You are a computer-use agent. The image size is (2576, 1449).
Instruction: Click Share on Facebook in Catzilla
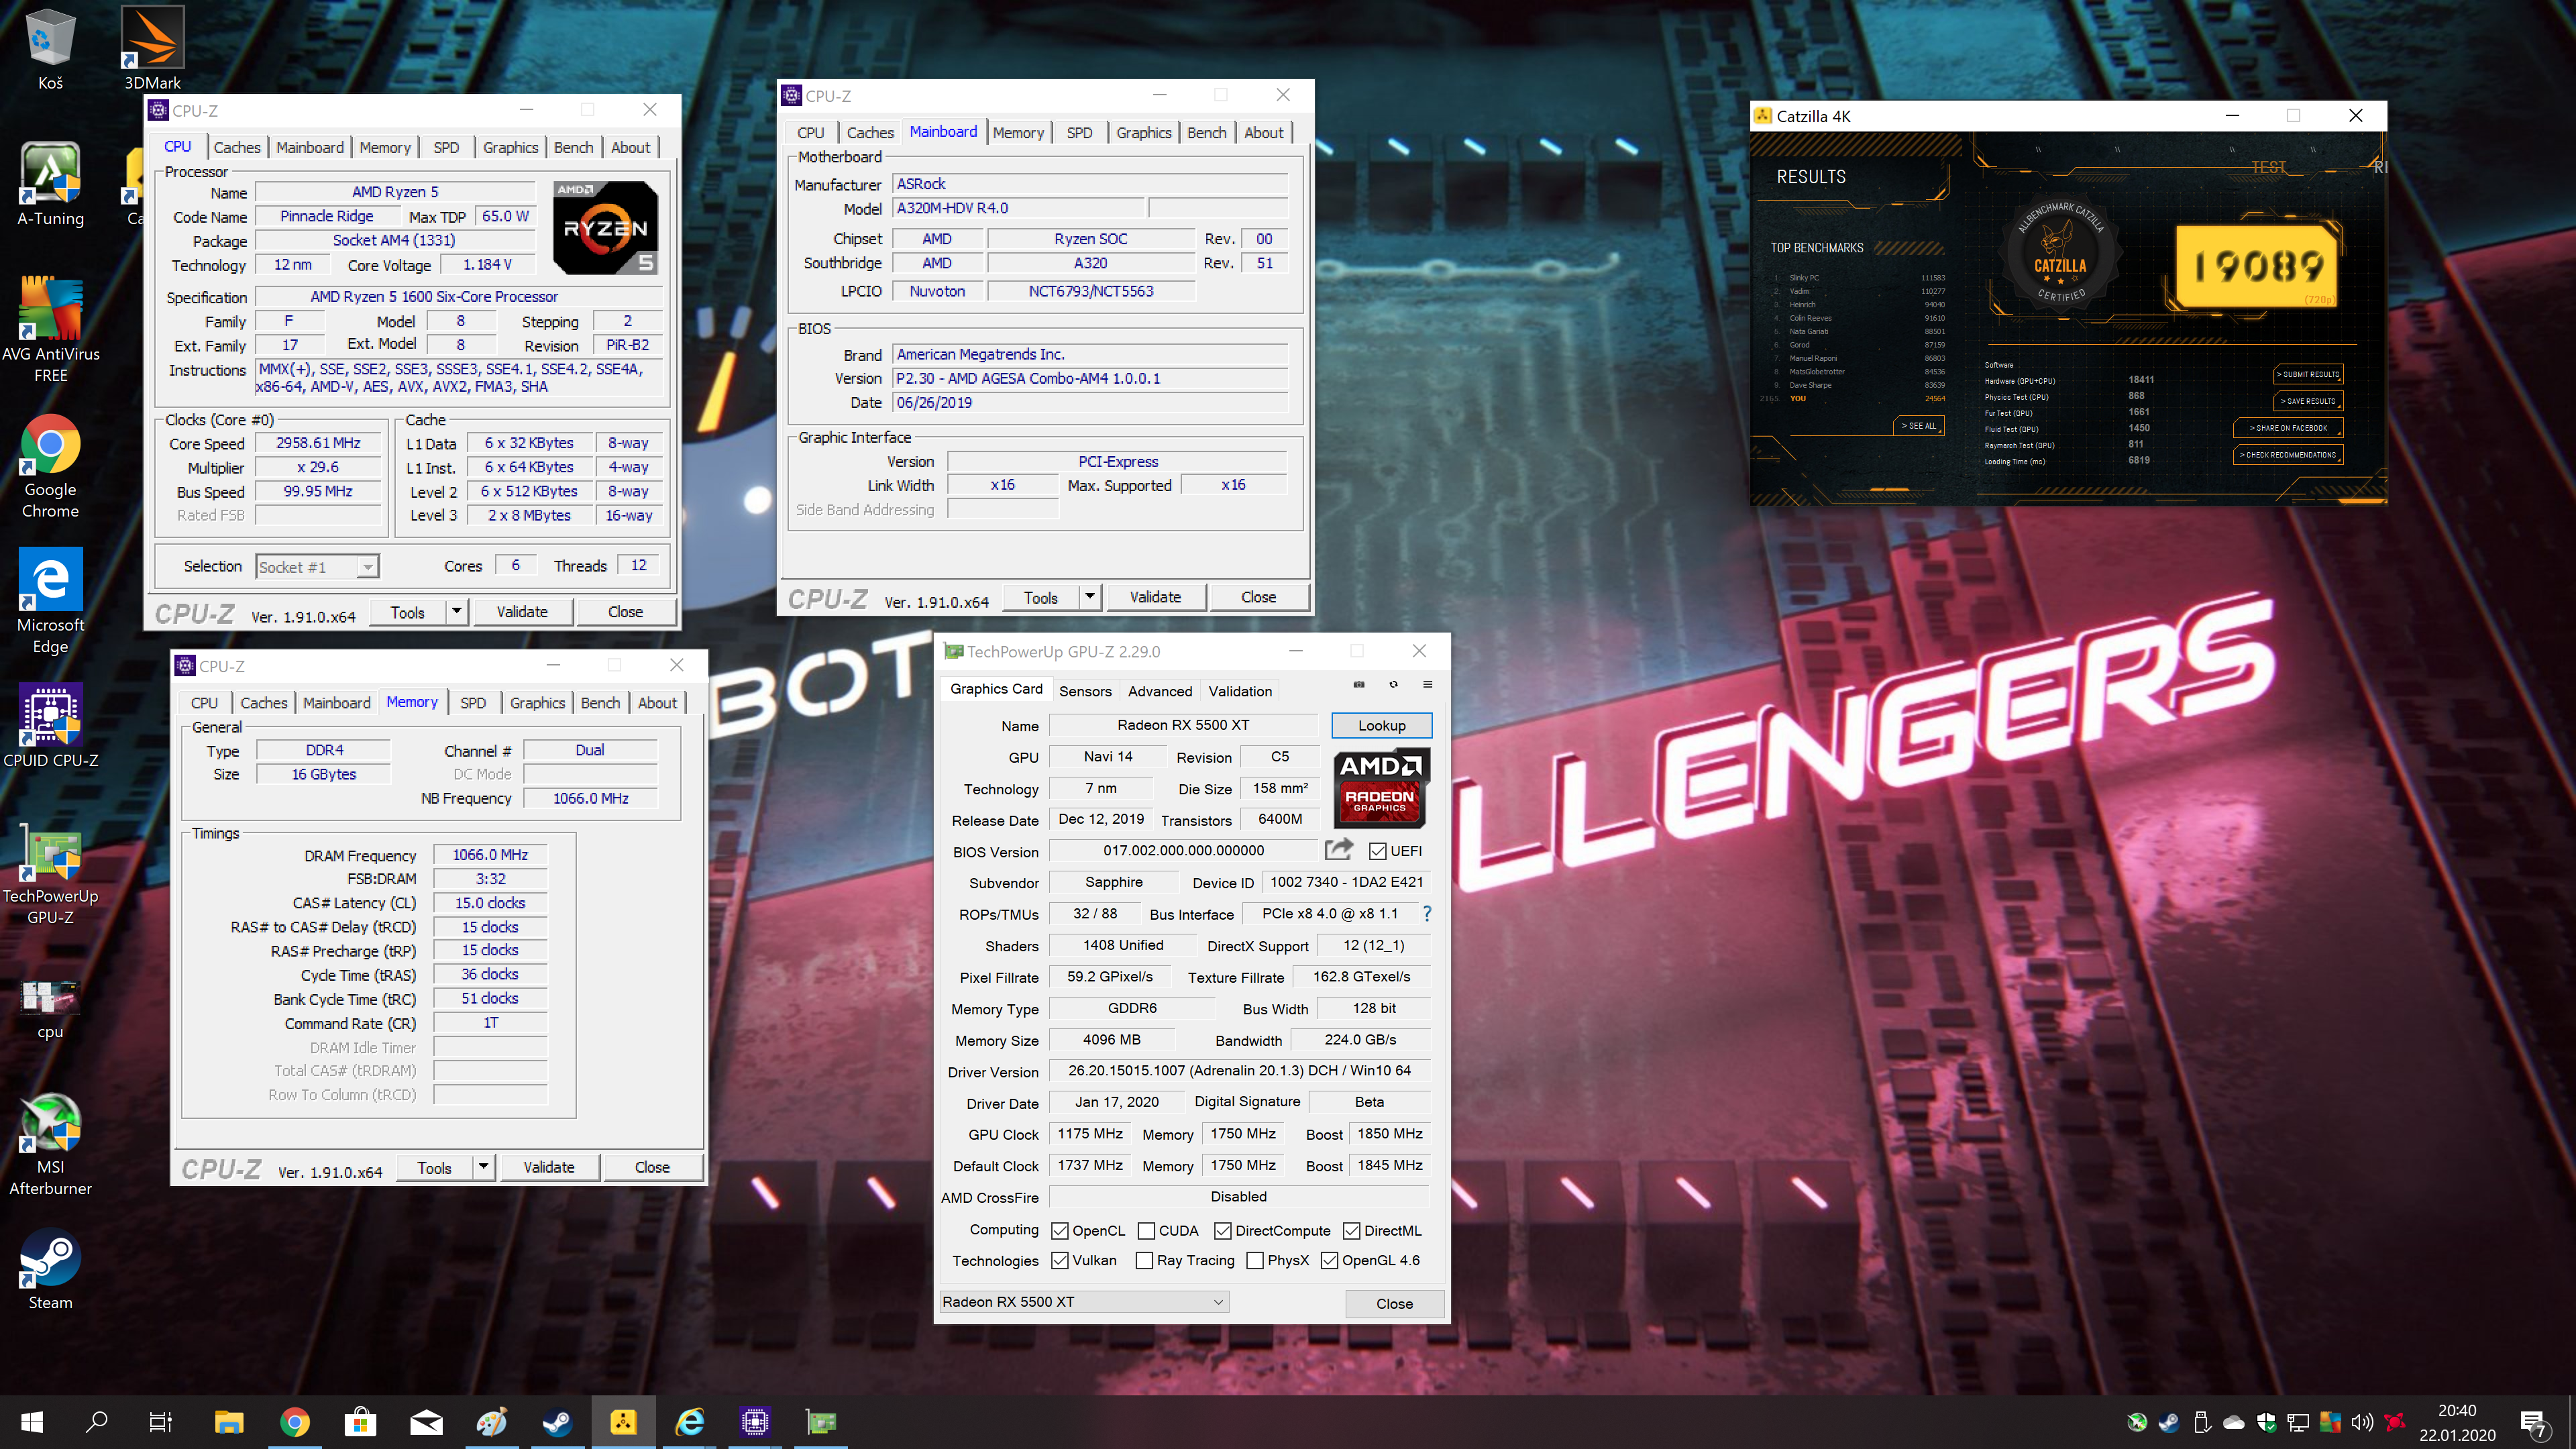[x=2289, y=428]
